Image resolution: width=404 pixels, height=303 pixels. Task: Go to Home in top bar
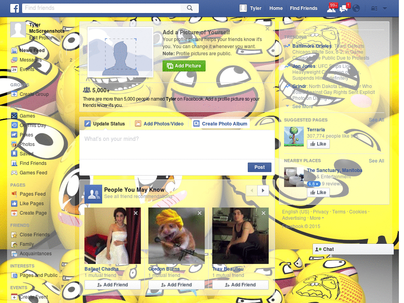click(276, 8)
